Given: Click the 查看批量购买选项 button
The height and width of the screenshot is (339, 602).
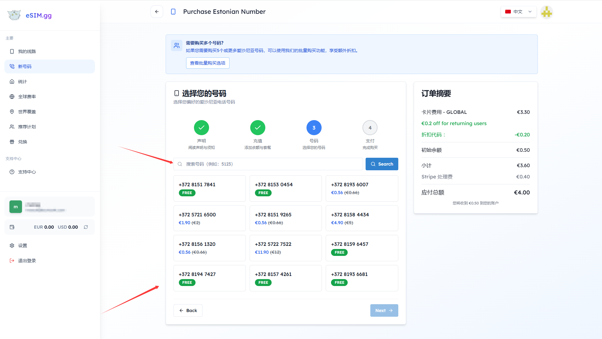Looking at the screenshot, I should [207, 63].
